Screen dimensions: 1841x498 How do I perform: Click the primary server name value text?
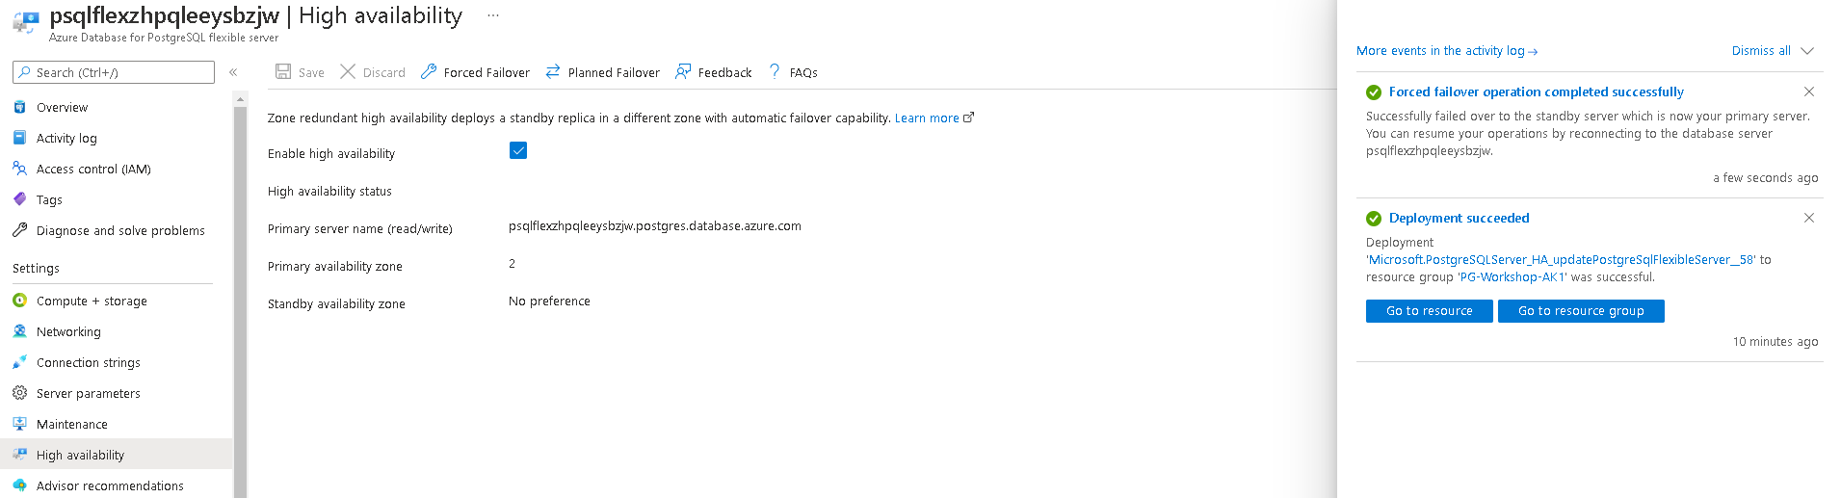coord(655,226)
